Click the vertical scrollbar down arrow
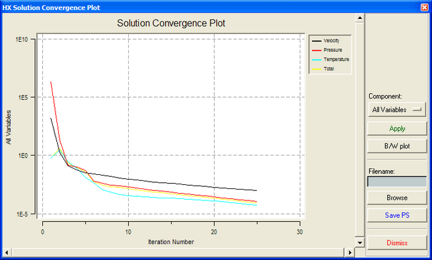This screenshot has height=260, width=432. (360, 243)
